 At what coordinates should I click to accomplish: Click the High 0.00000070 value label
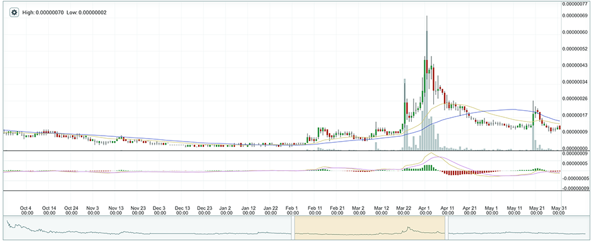pyautogui.click(x=43, y=12)
